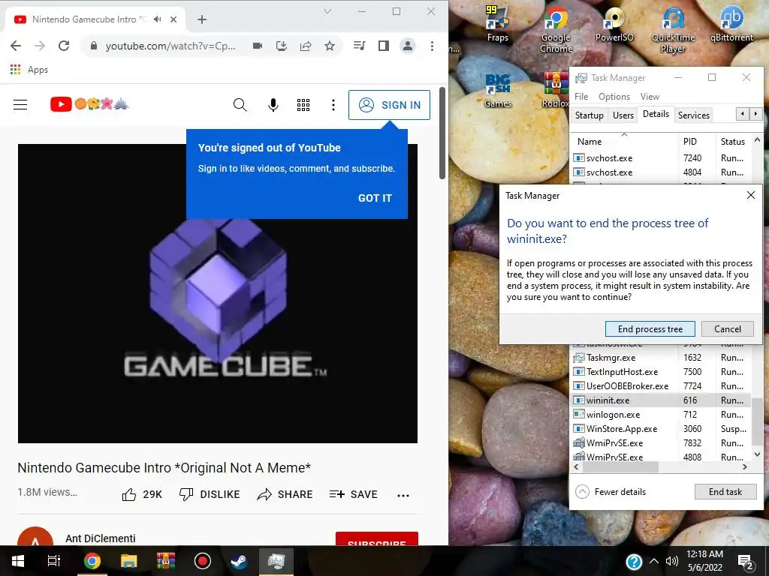The width and height of the screenshot is (769, 576).
Task: Dismiss the signed-out popup with GOT IT
Action: [375, 198]
